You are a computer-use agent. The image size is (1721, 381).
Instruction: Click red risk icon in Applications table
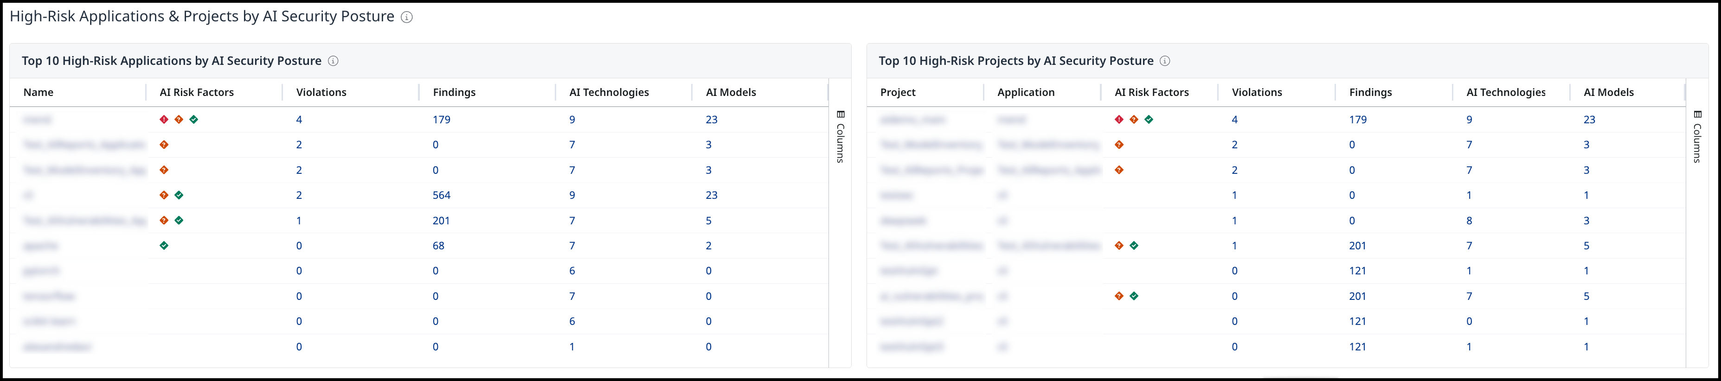coord(164,120)
